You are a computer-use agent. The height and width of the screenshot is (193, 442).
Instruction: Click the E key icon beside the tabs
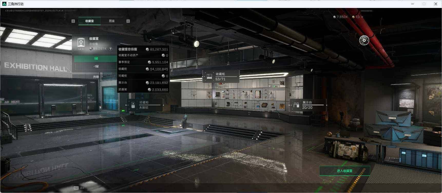pos(128,21)
